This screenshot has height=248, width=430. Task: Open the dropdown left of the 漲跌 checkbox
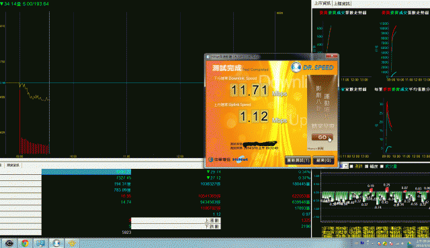coord(345,166)
